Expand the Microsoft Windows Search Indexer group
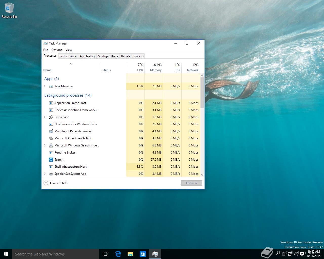 (x=45, y=145)
